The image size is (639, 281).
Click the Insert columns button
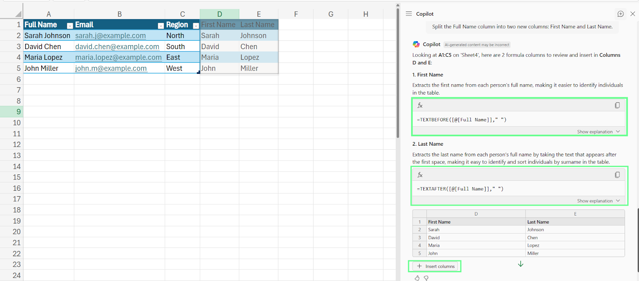(436, 266)
